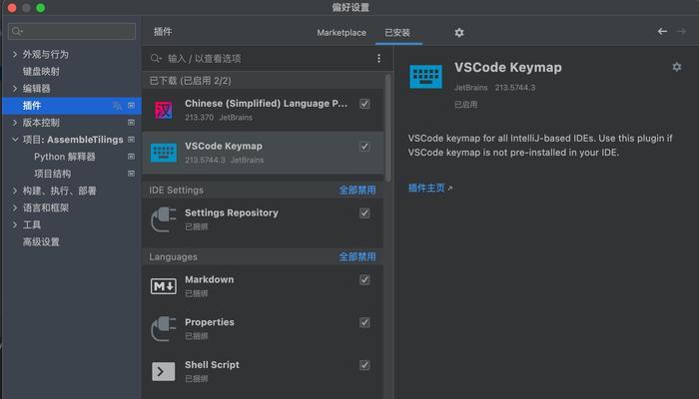
Task: Click the search icon in settings search box
Action: pos(17,31)
